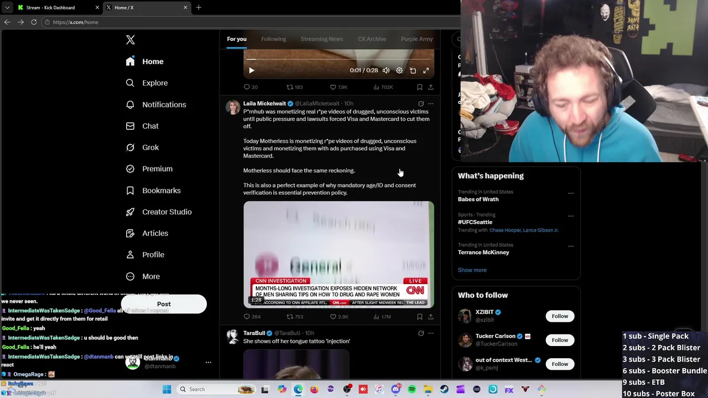
Task: Open Creator Studio in sidebar
Action: 159,212
